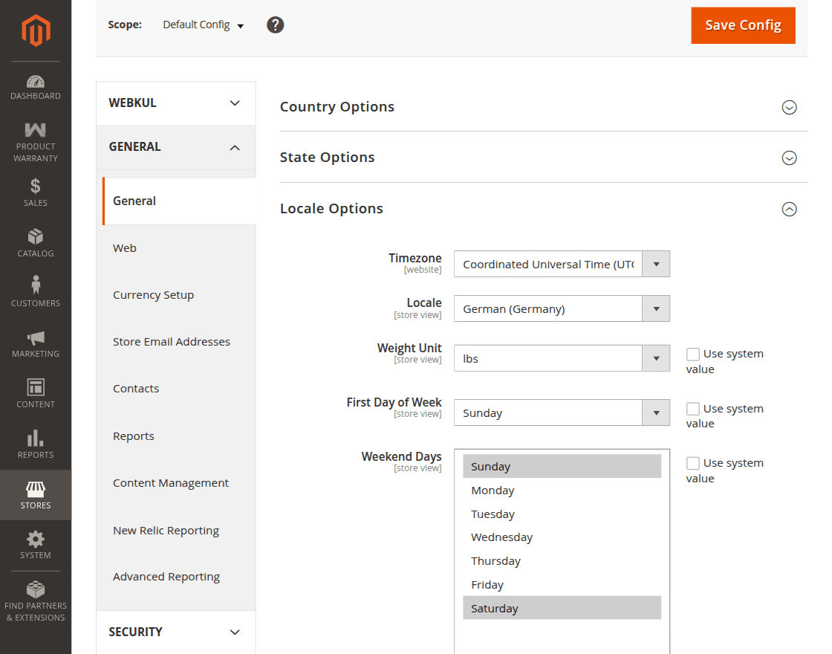This screenshot has height=654, width=832.
Task: Click the Save Config button
Action: tap(743, 25)
